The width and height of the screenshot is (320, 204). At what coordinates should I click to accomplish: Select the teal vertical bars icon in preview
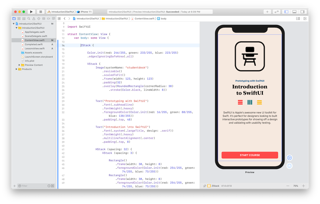pyautogui.click(x=250, y=102)
